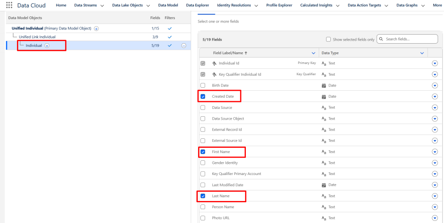Open row actions menu for First Name

[435, 152]
